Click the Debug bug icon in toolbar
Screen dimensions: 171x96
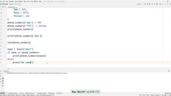pos(147,4)
